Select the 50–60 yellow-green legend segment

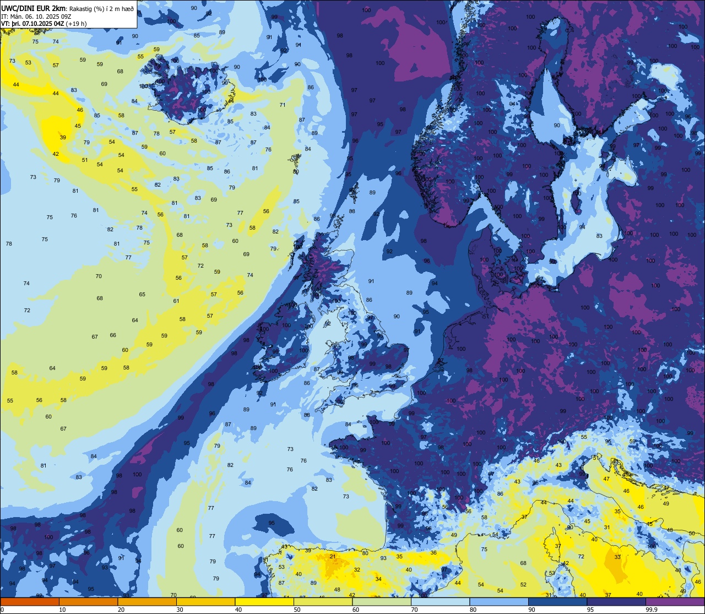click(x=323, y=601)
